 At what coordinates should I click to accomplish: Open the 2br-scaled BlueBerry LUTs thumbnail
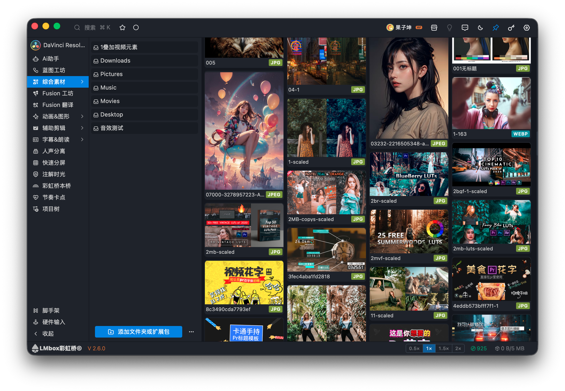[409, 174]
